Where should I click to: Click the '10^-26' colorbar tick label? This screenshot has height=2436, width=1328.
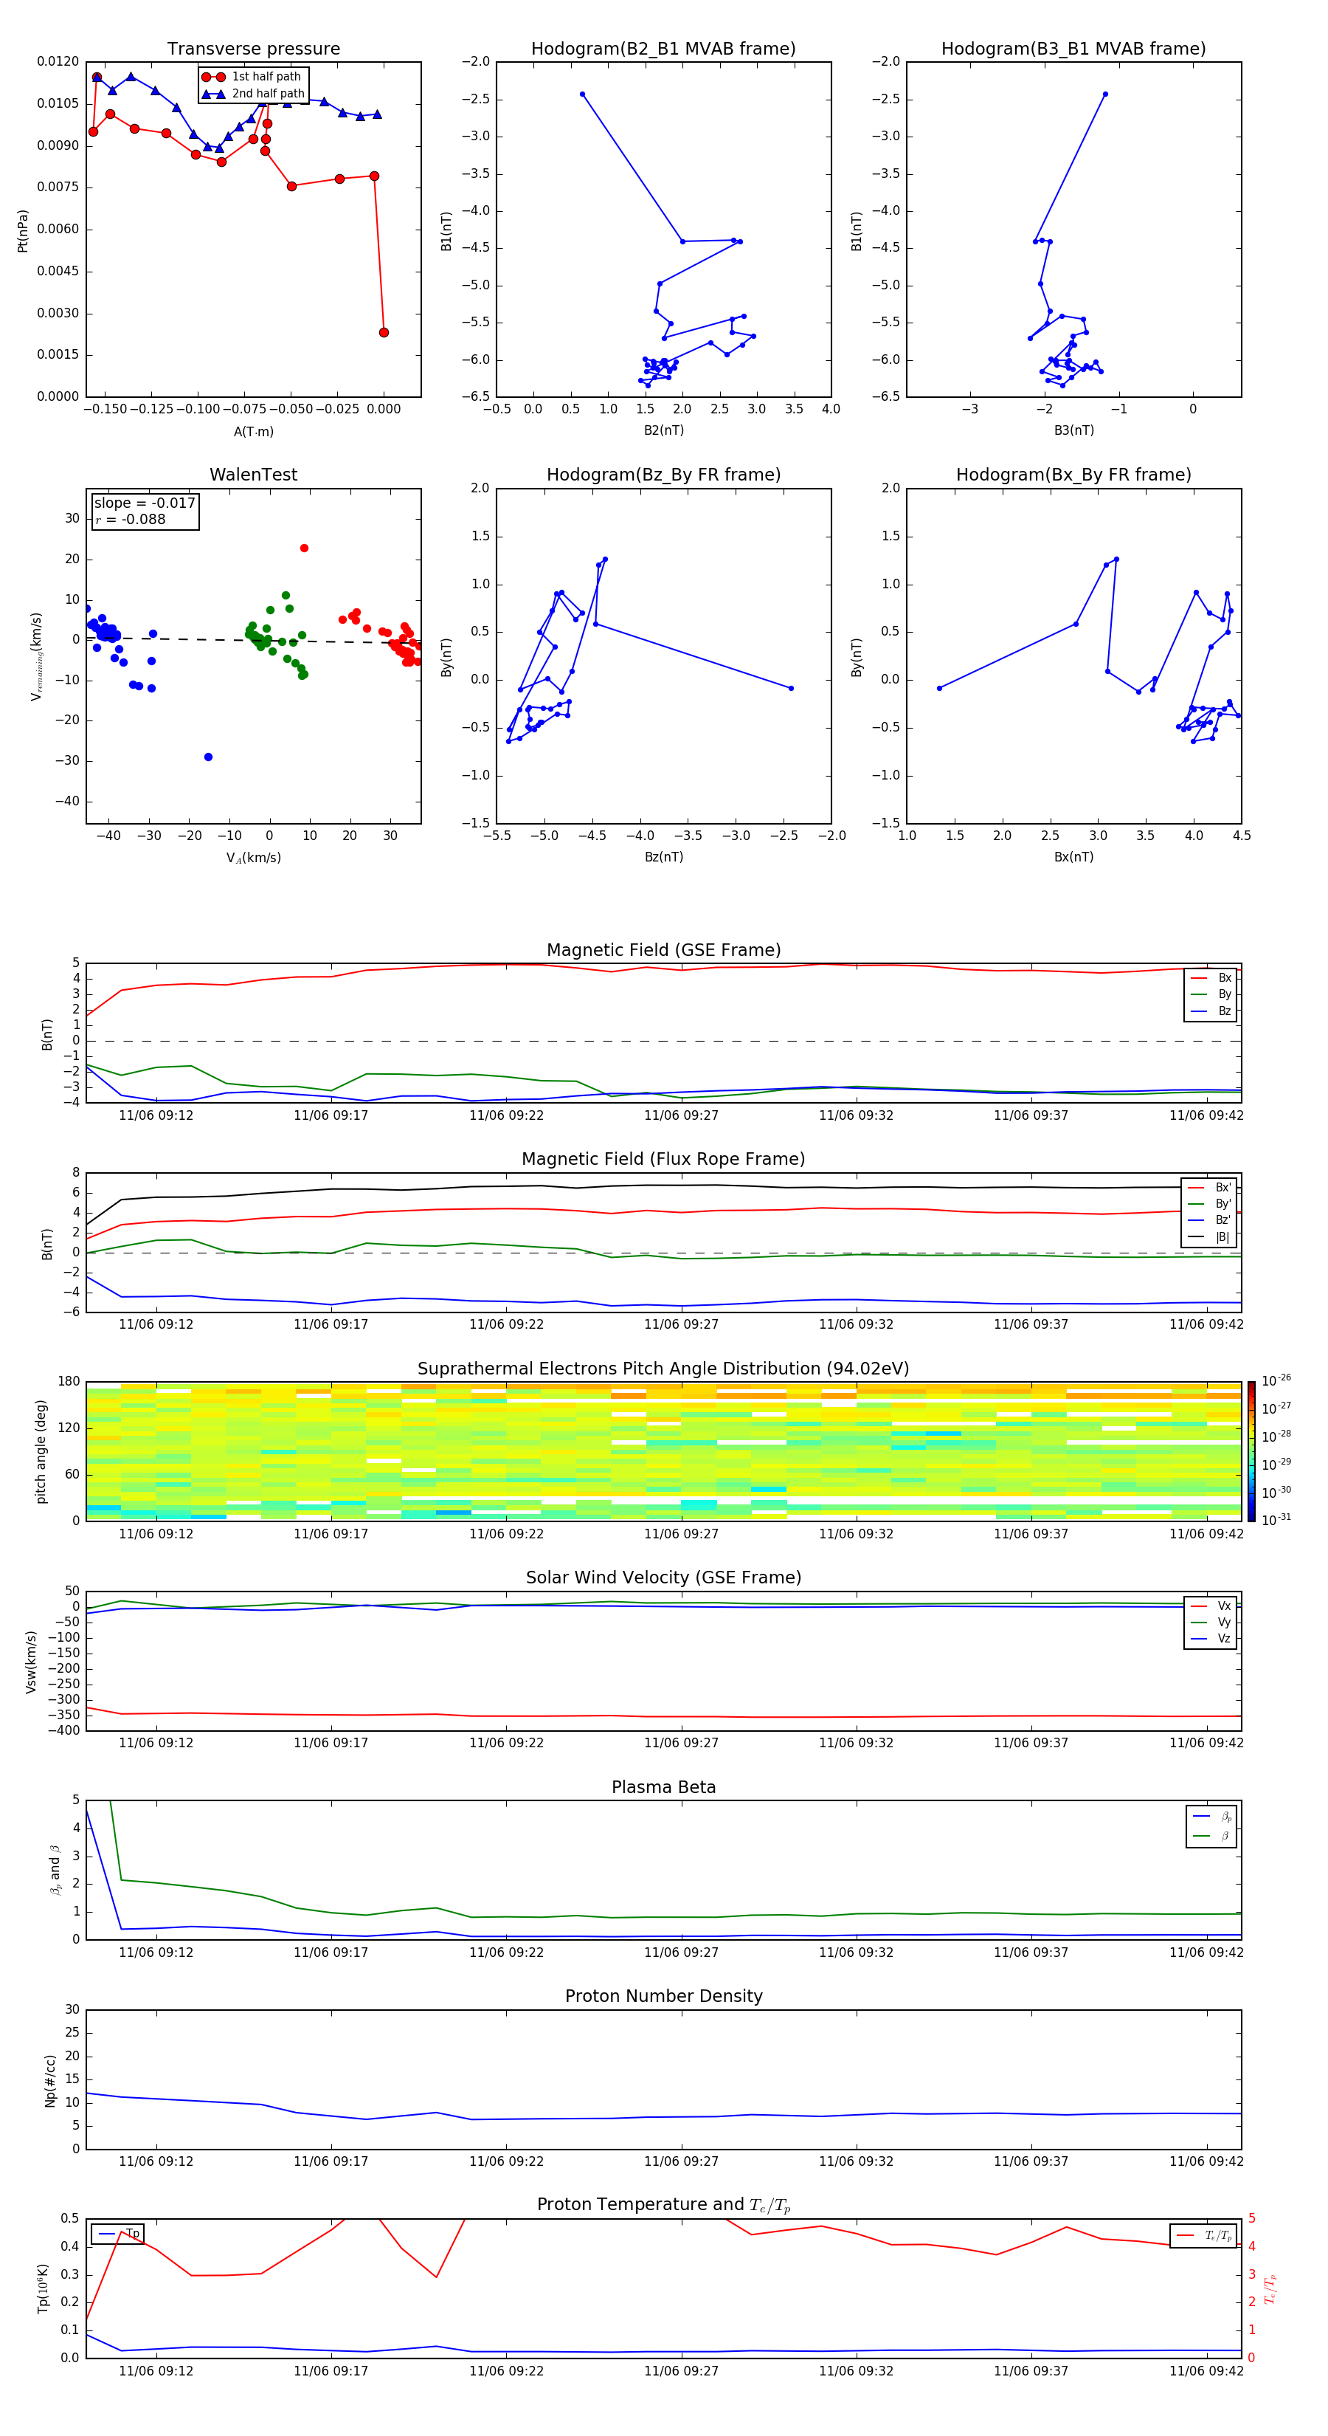point(1277,1380)
